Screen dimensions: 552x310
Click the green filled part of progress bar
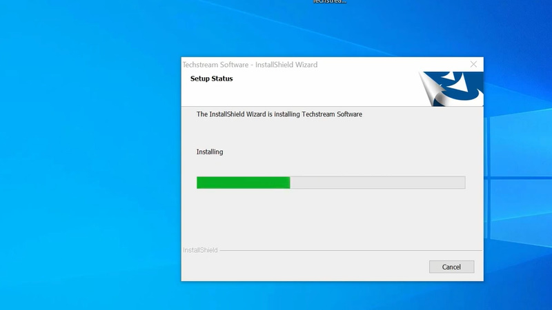[243, 183]
